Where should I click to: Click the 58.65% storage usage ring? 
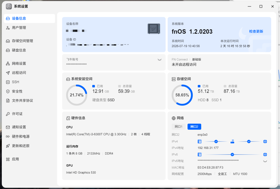[182, 95]
